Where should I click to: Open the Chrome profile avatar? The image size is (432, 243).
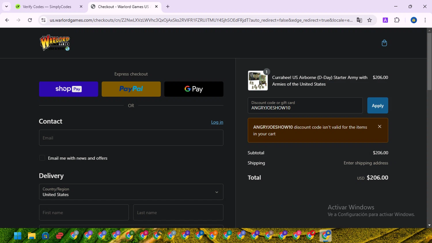[414, 20]
